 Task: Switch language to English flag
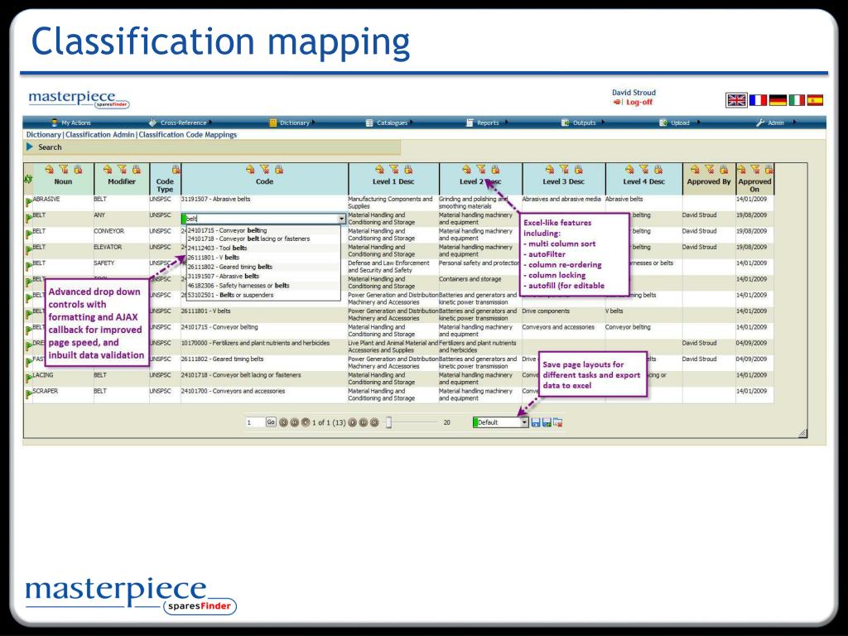coord(736,100)
